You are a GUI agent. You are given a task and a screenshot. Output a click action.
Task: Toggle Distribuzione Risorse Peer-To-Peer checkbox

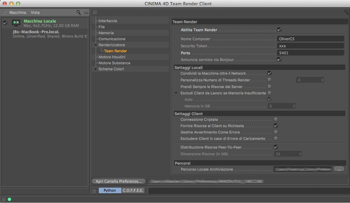(x=276, y=147)
